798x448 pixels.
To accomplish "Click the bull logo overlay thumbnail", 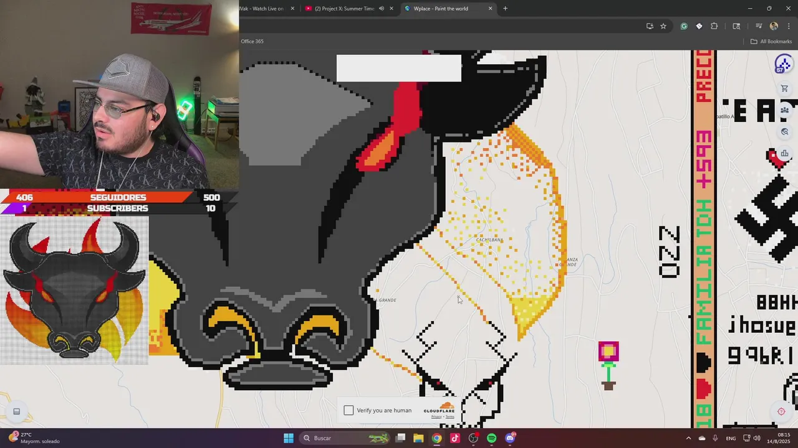I will (75, 291).
